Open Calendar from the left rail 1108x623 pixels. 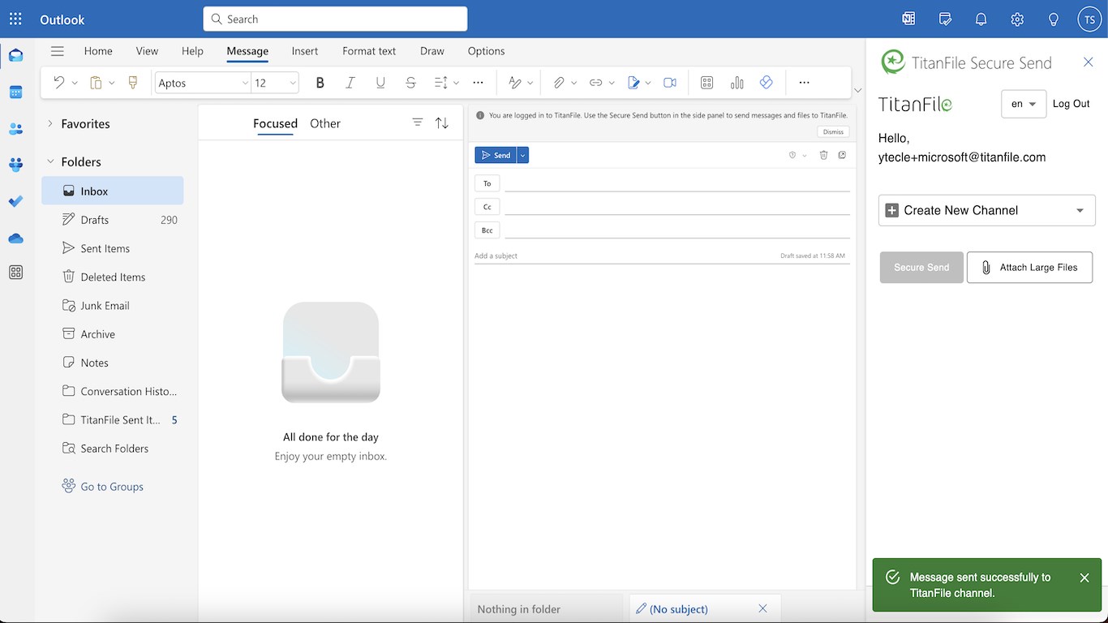pos(15,92)
